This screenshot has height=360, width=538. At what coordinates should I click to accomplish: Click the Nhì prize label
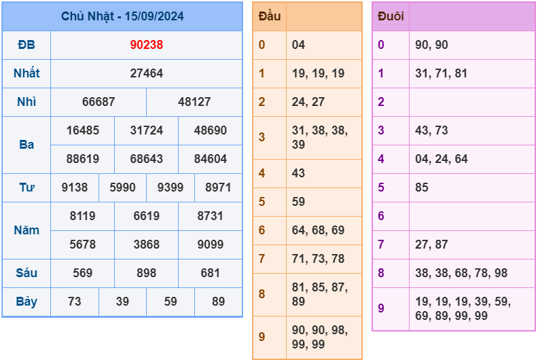tap(26, 102)
